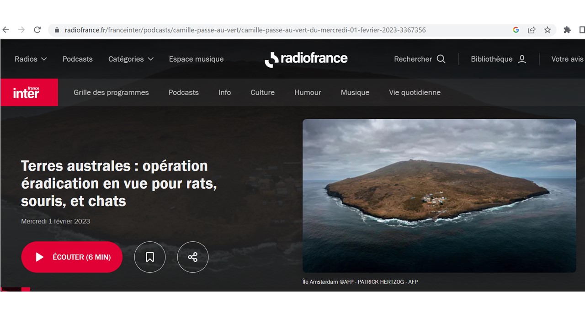The image size is (585, 329).
Task: Reload the page with refresh icon
Action: 37,30
